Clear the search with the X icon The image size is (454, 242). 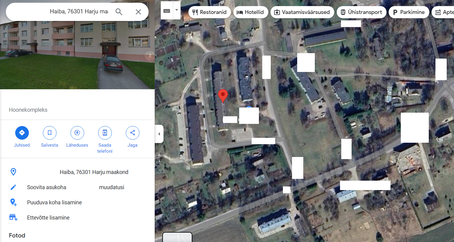pos(138,12)
